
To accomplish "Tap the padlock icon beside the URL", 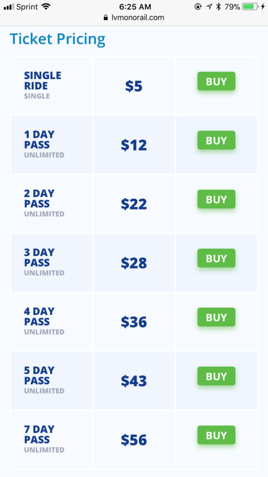I will tap(106, 17).
